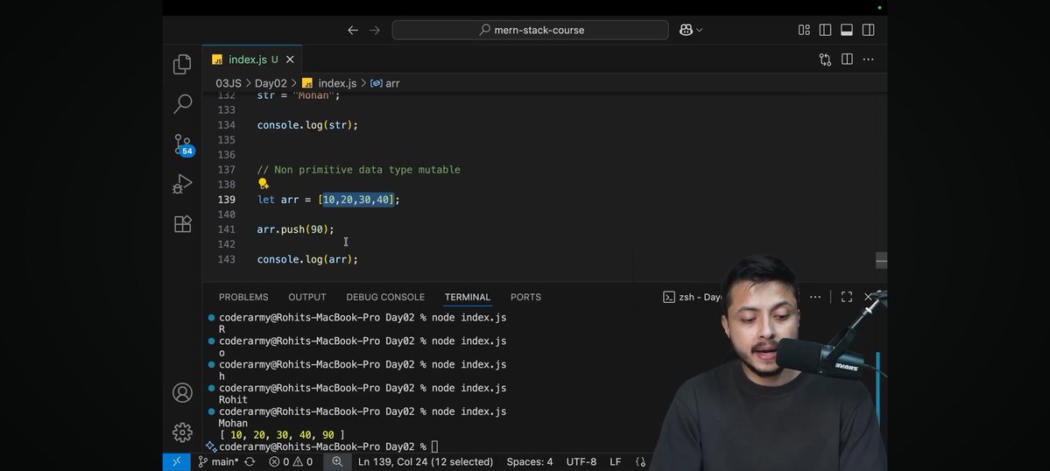Screen dimensions: 1050x471
Task: Click the language mode braces icon
Action: 640,461
